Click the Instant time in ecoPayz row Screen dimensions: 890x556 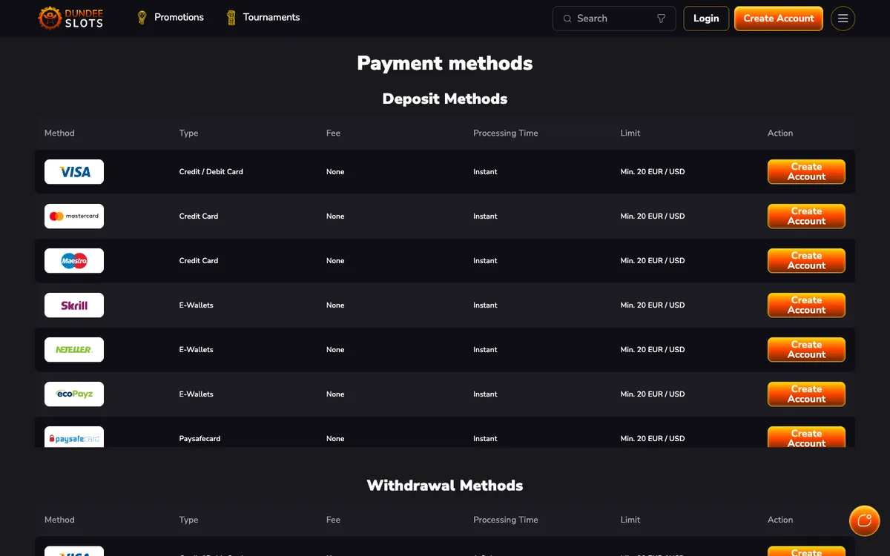pyautogui.click(x=485, y=394)
